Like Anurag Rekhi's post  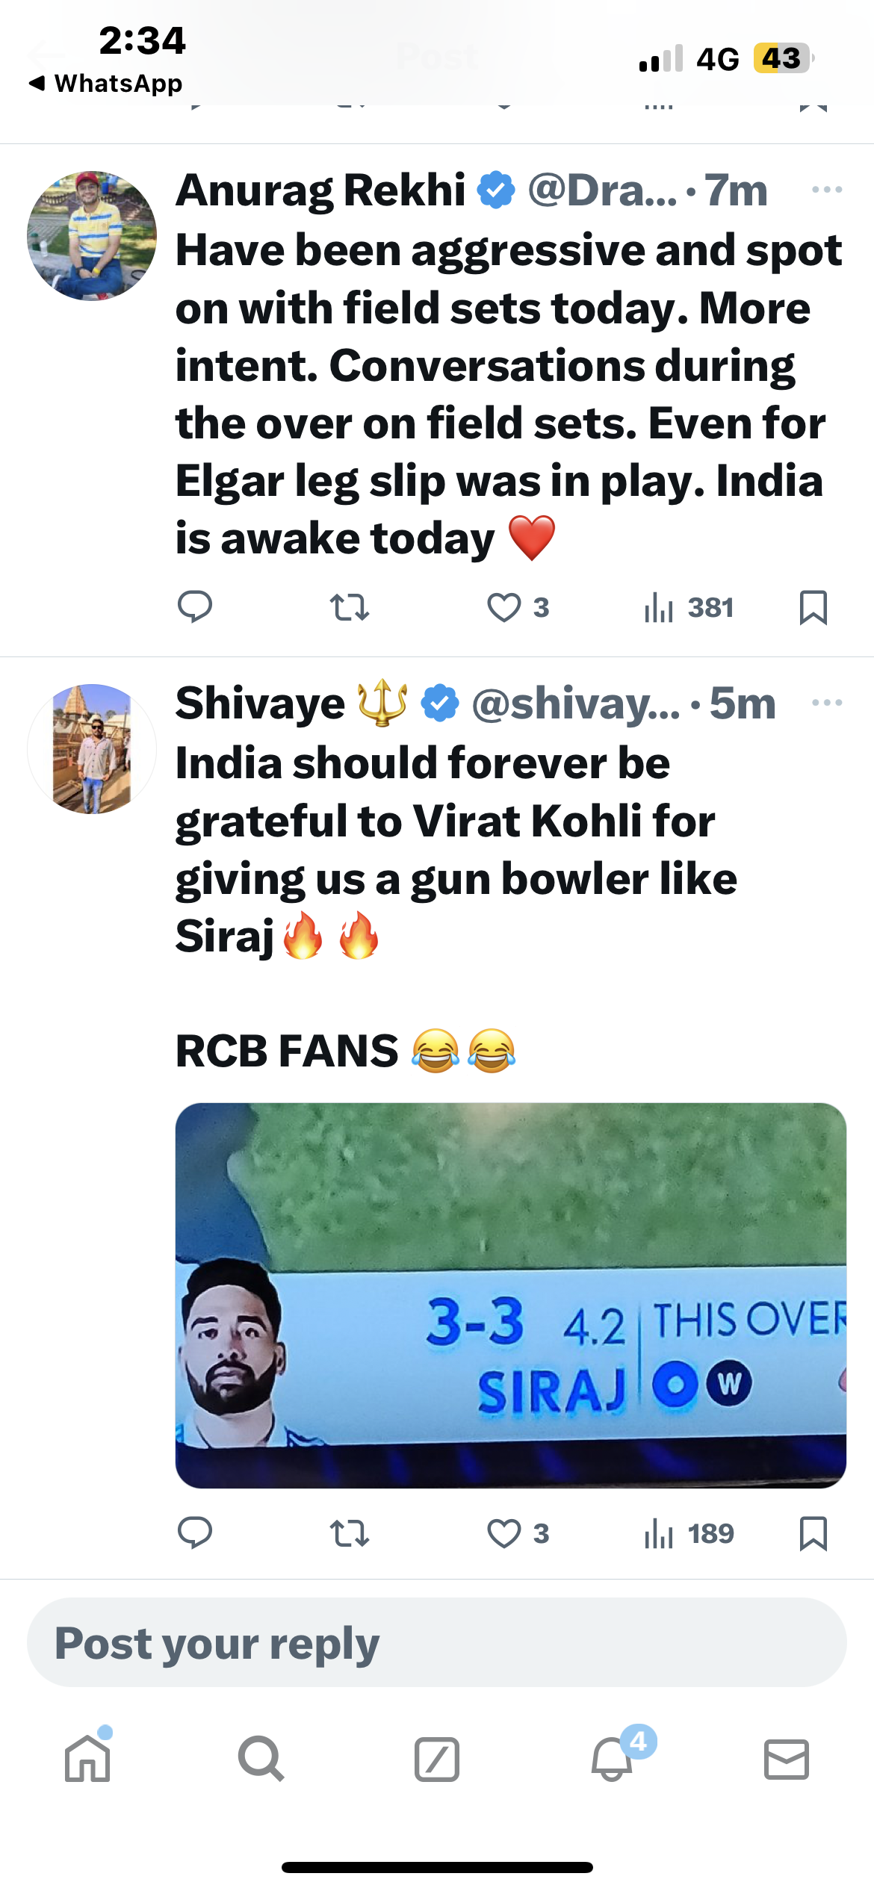coord(504,607)
